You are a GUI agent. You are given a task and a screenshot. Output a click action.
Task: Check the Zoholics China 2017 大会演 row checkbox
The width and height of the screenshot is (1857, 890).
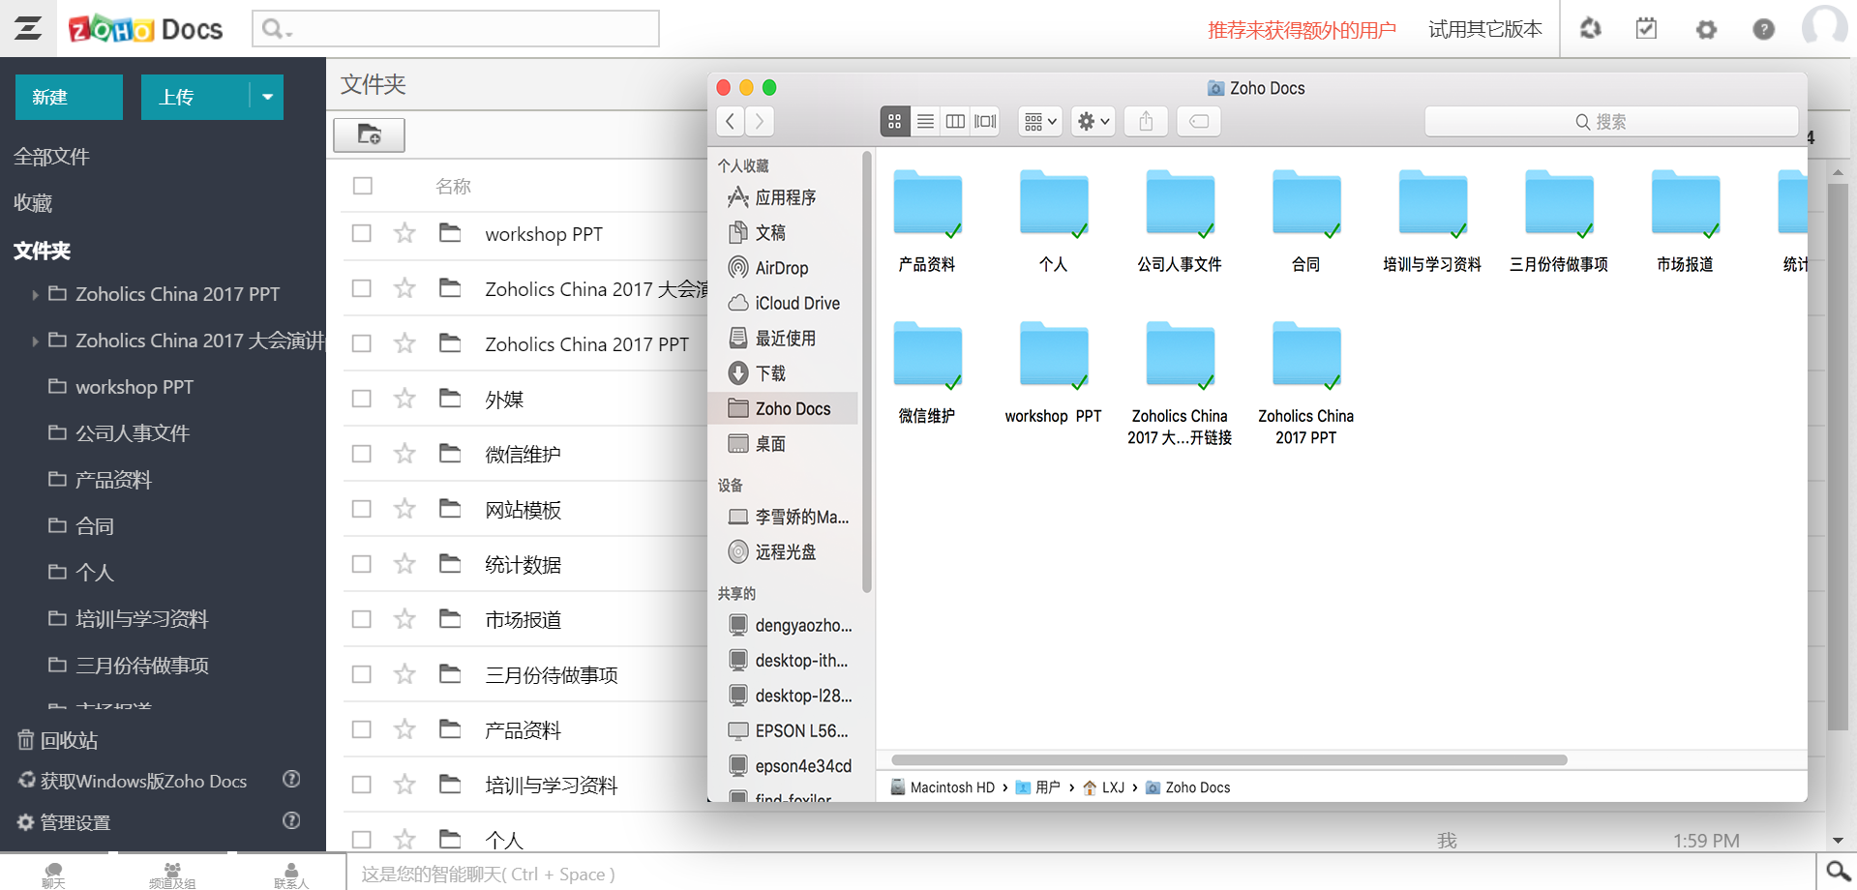(362, 288)
